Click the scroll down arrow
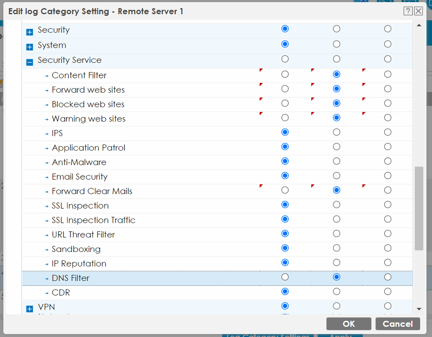Viewport: 432px width, 337px height. point(419,309)
